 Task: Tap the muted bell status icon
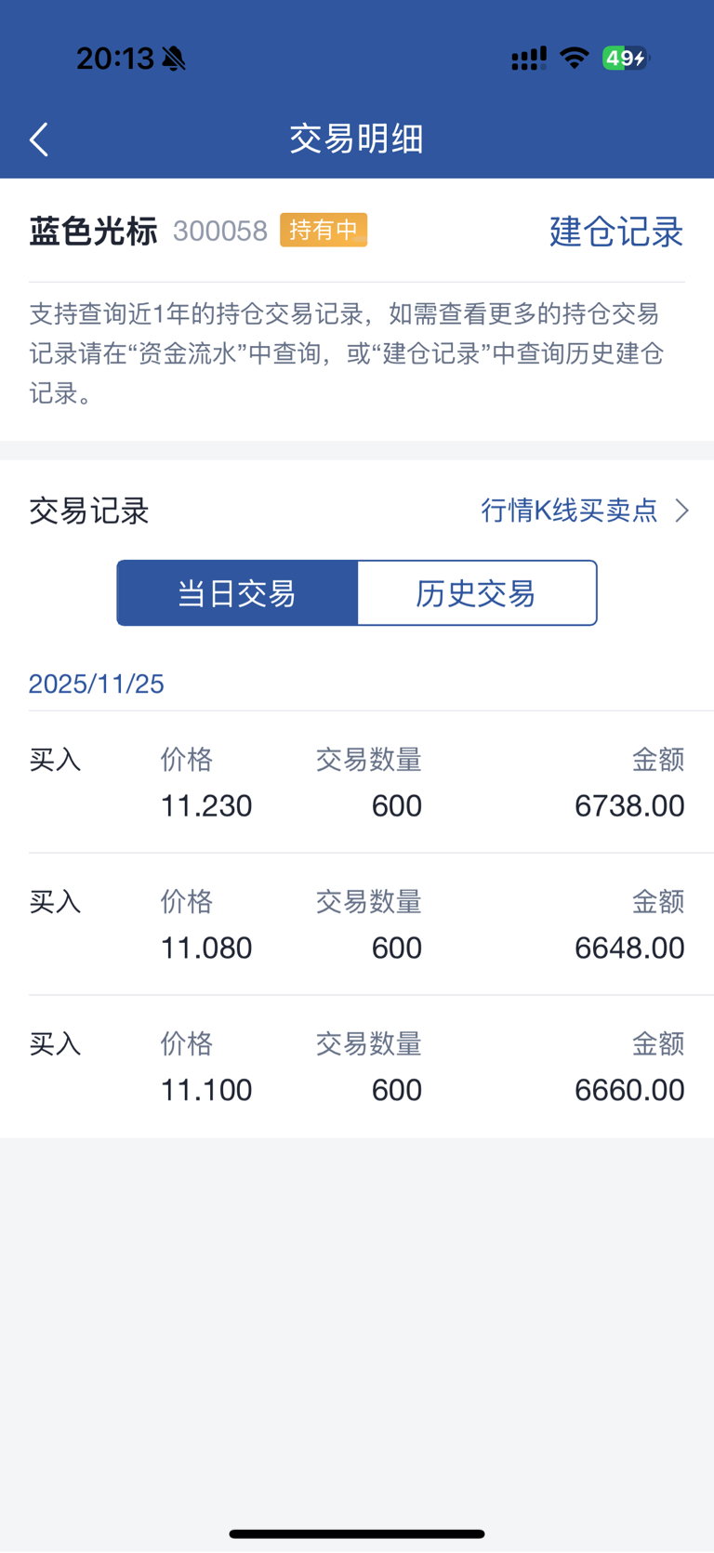click(174, 59)
